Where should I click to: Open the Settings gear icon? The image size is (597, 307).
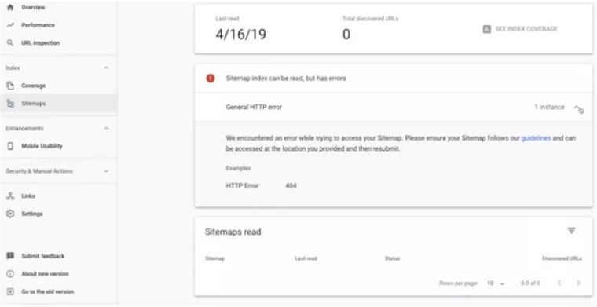click(x=11, y=214)
